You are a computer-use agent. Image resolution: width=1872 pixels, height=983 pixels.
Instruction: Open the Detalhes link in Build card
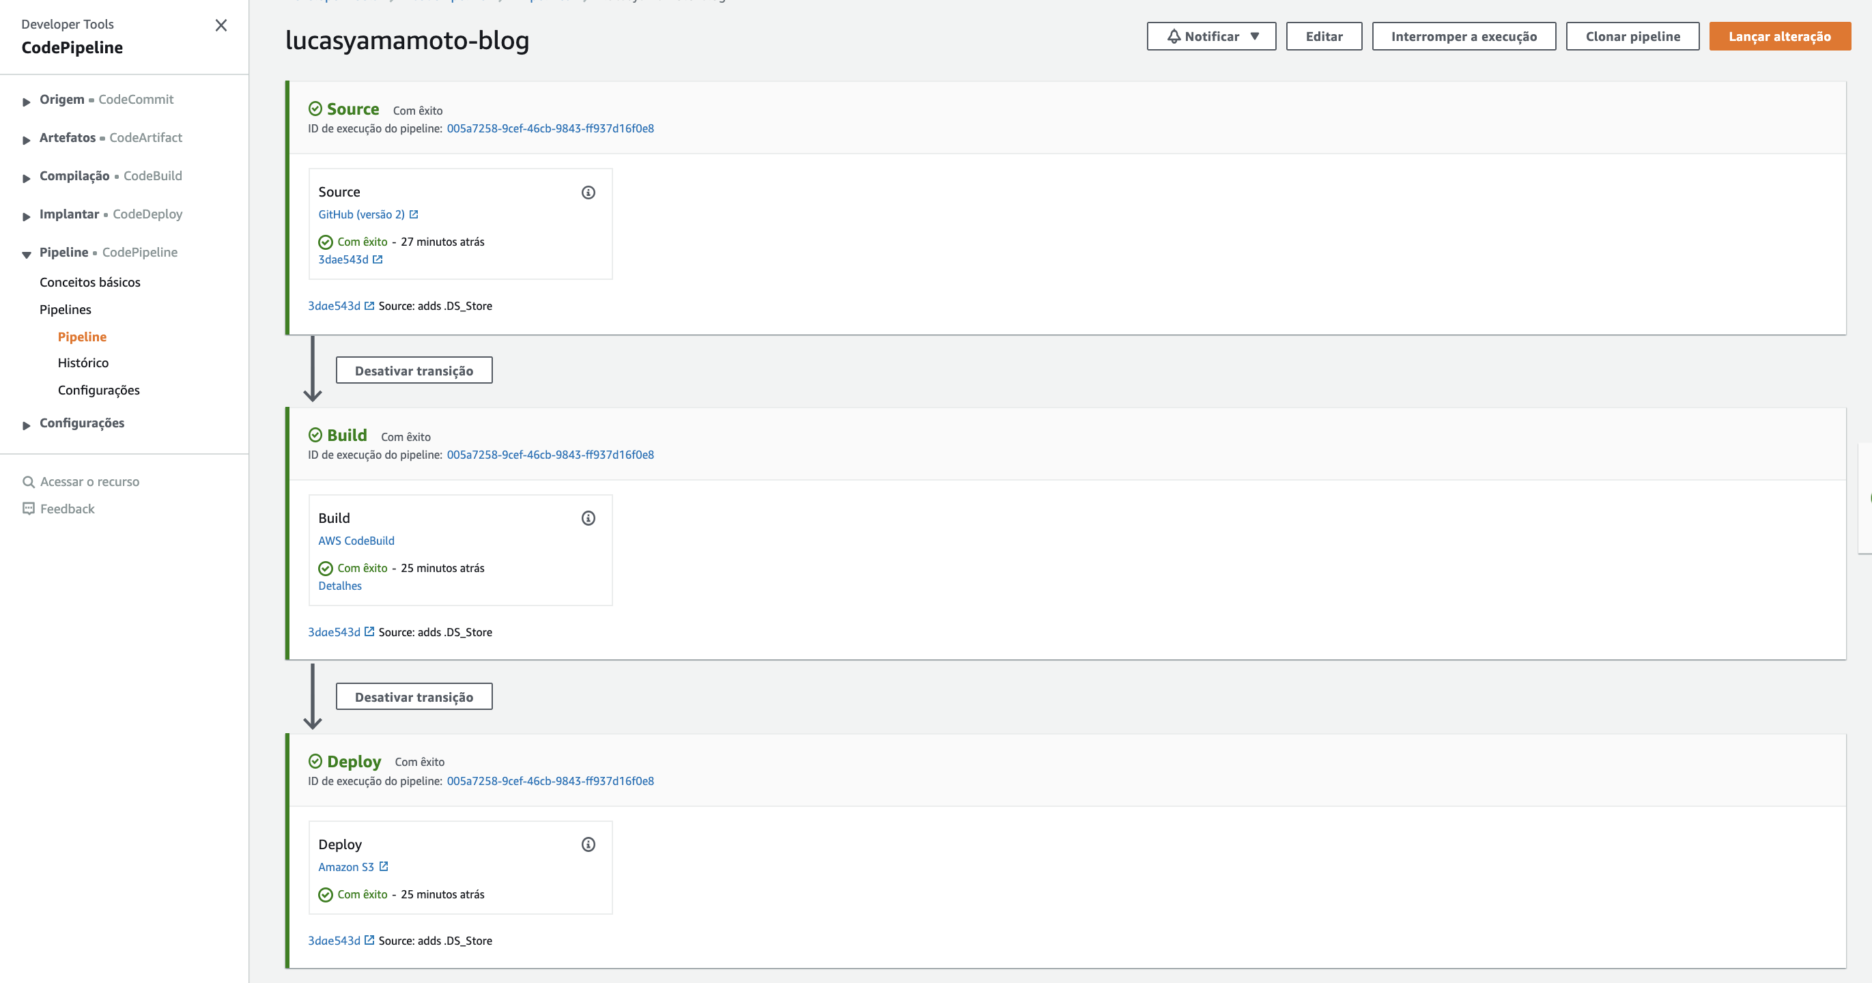tap(339, 586)
